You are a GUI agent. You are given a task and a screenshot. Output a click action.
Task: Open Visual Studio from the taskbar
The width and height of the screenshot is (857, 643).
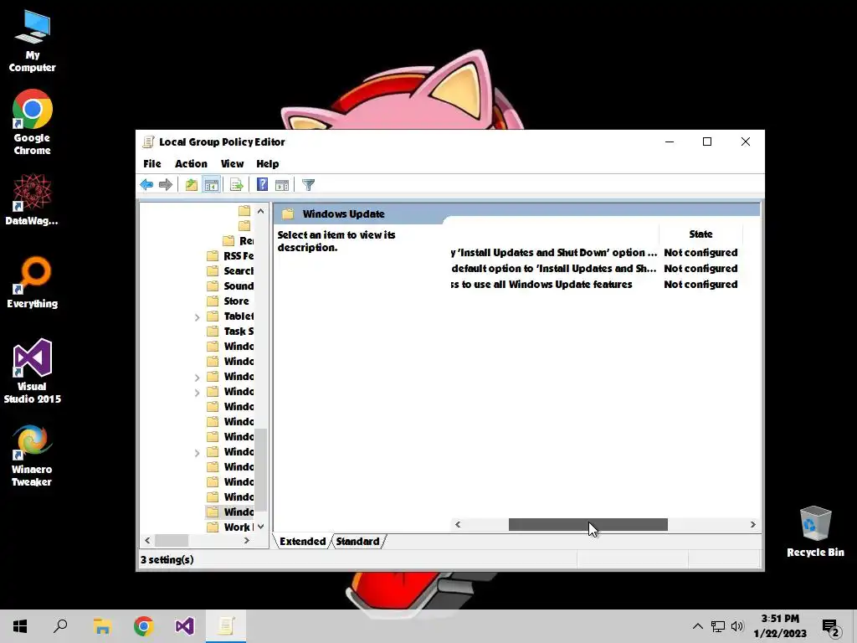click(x=185, y=626)
